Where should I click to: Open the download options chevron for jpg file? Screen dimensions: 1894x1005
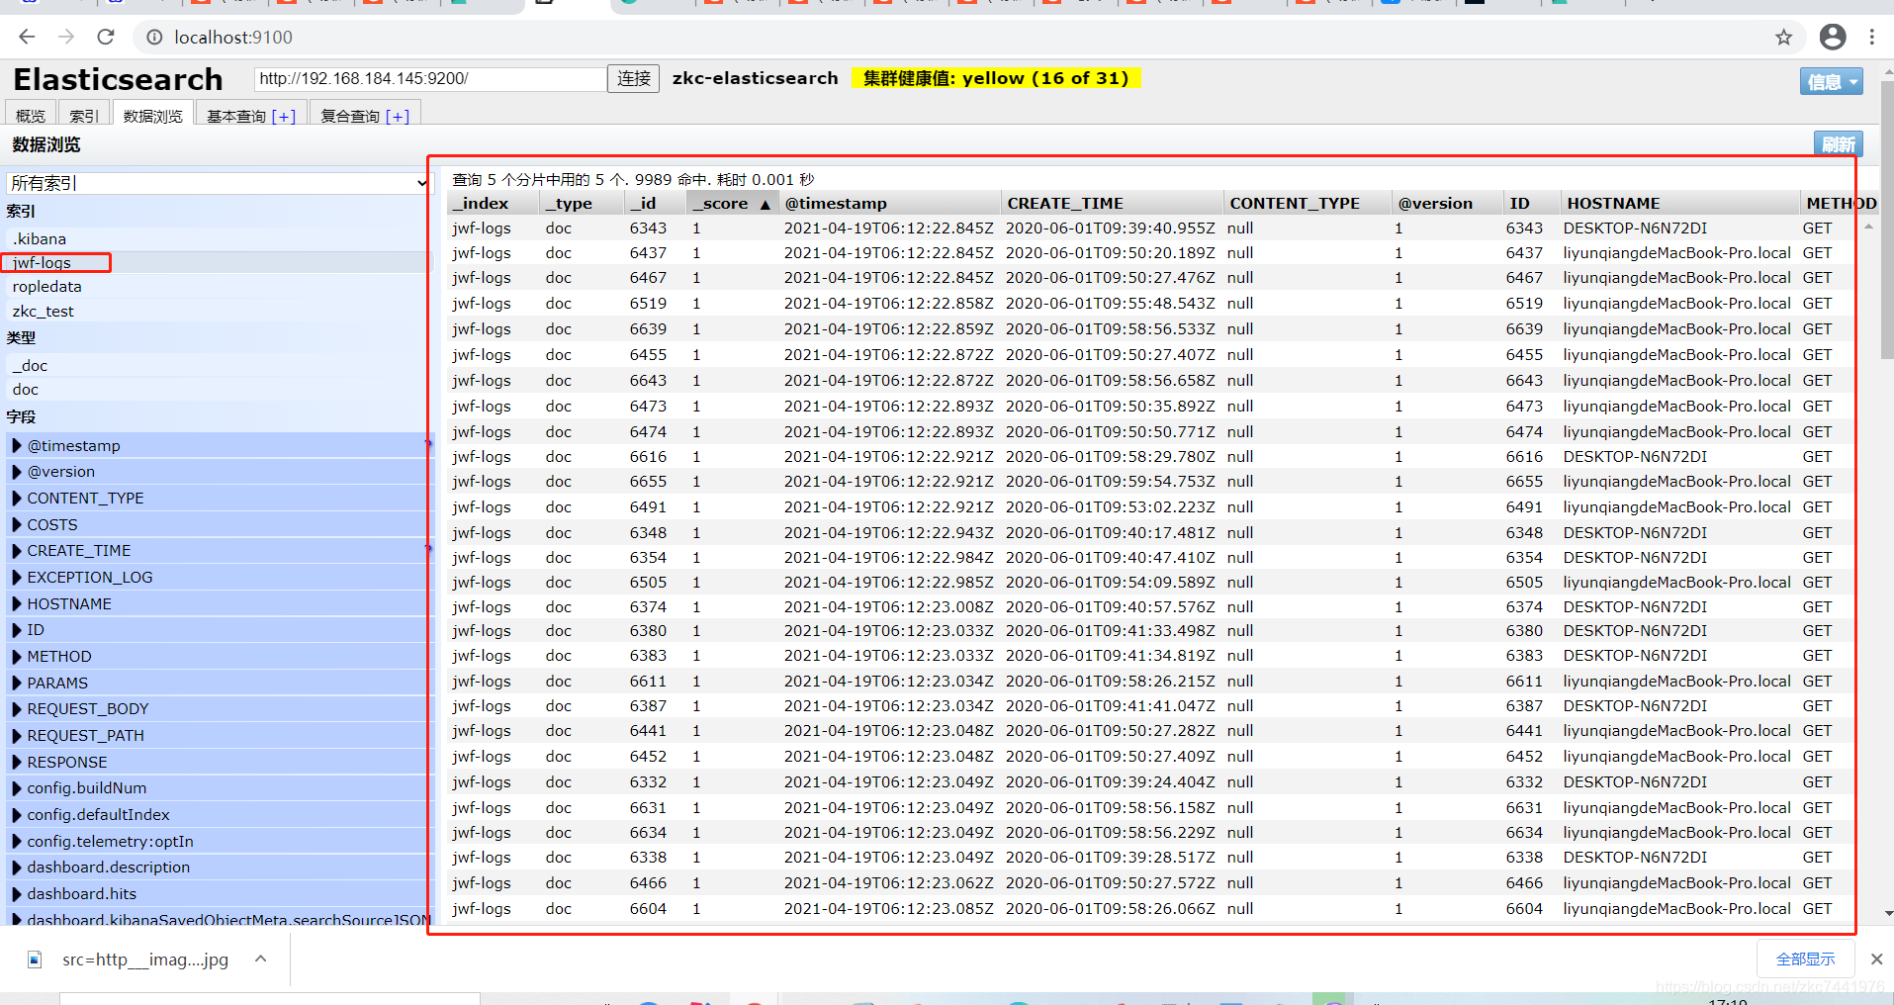coord(261,959)
